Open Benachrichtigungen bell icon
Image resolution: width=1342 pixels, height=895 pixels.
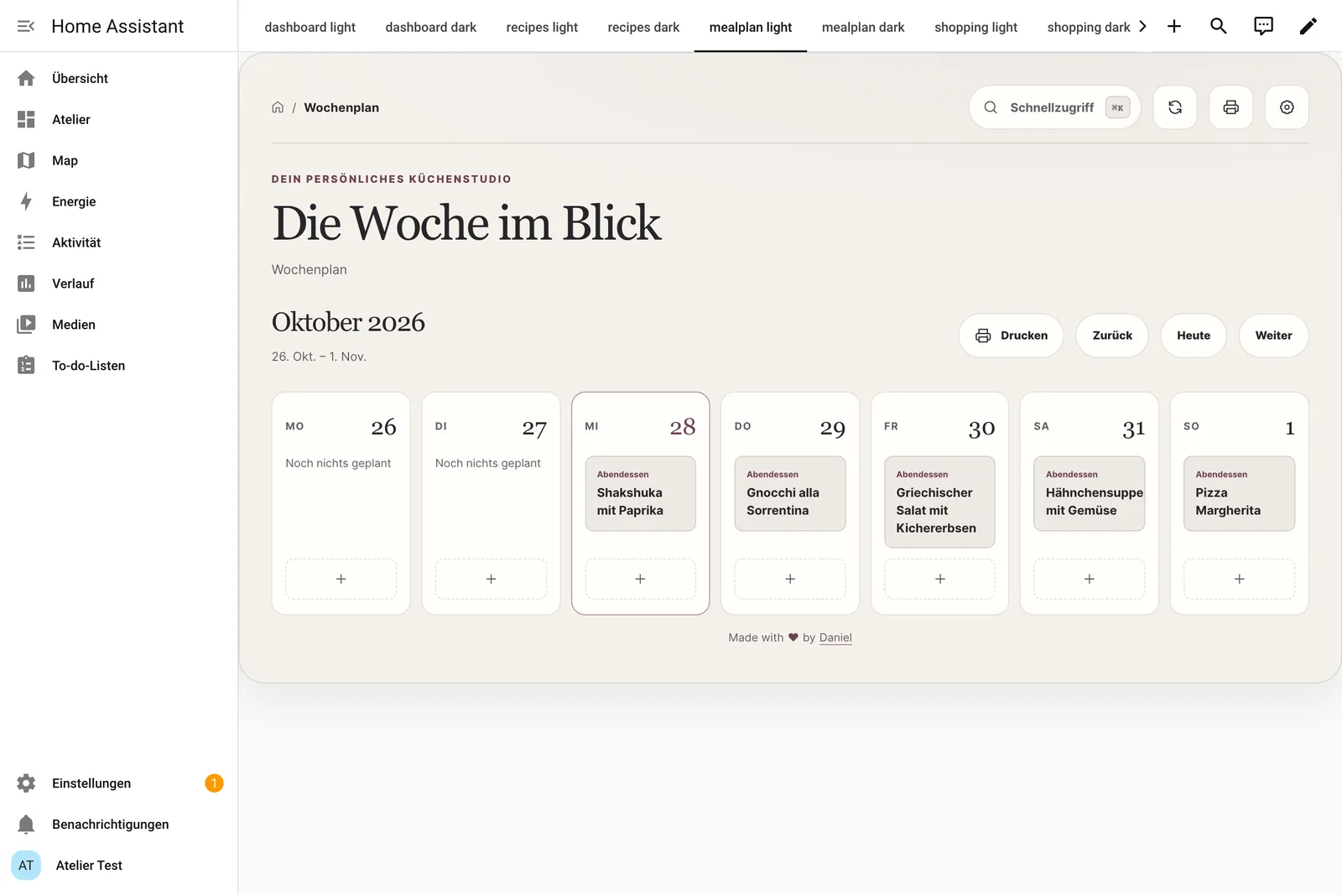click(26, 825)
